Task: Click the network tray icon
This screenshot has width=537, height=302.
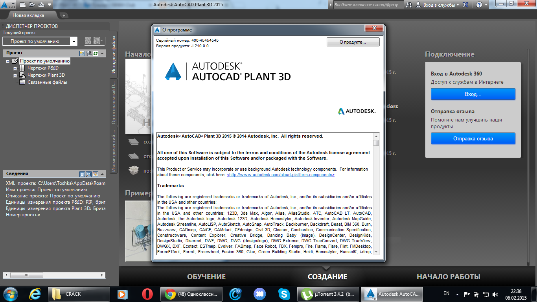Action: (x=486, y=294)
